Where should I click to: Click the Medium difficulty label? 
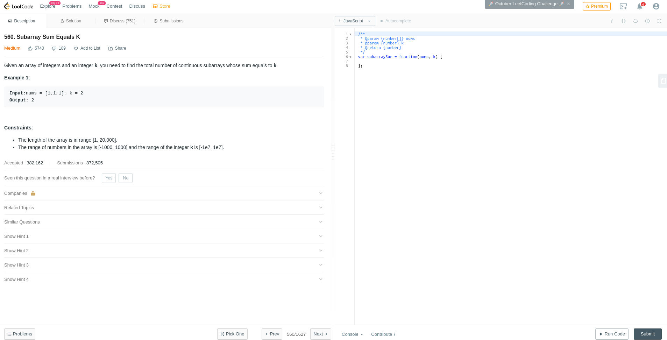pyautogui.click(x=12, y=48)
